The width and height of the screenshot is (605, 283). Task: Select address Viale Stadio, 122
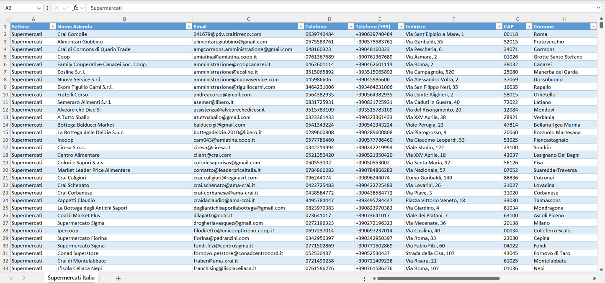453,148
